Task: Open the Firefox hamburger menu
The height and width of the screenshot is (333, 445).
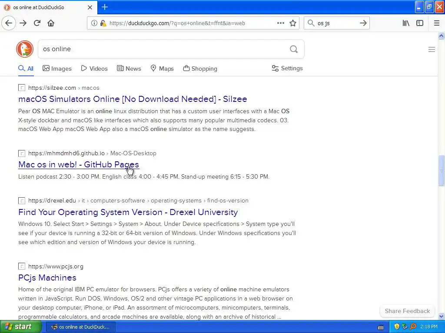Action: [x=437, y=23]
